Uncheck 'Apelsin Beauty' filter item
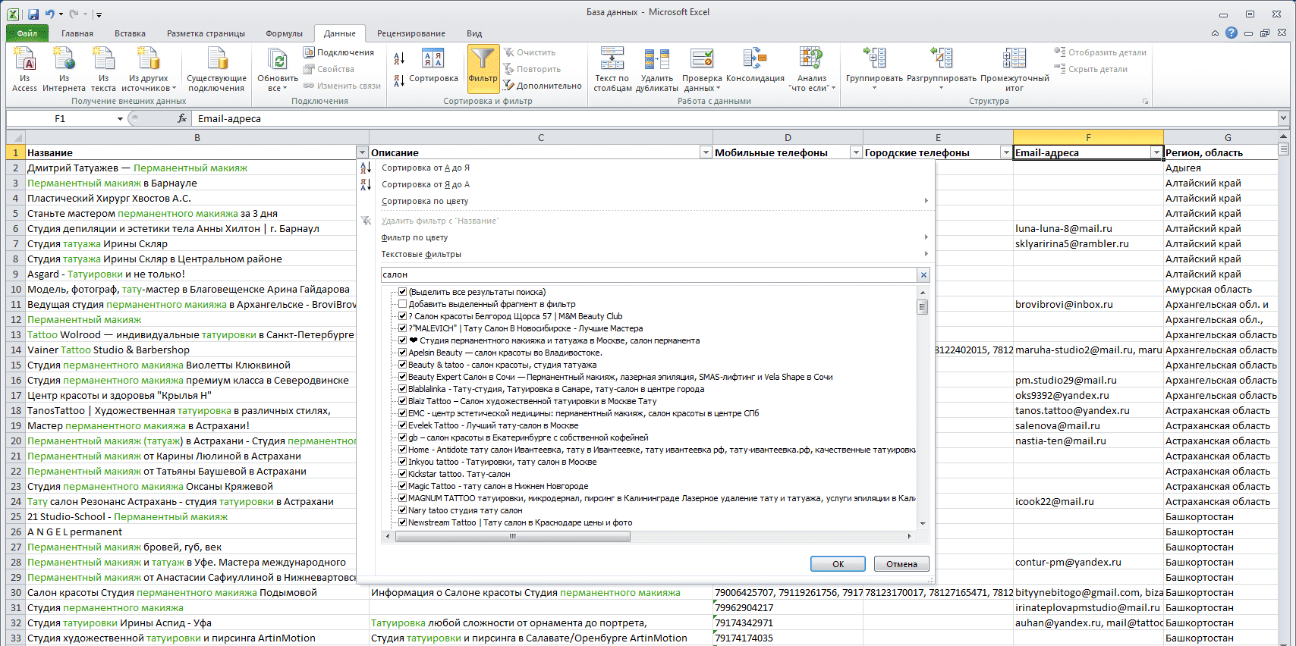Screen dimensions: 1296x646 403,353
